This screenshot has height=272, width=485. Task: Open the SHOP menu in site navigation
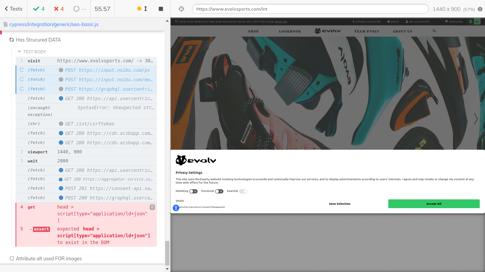pos(253,31)
